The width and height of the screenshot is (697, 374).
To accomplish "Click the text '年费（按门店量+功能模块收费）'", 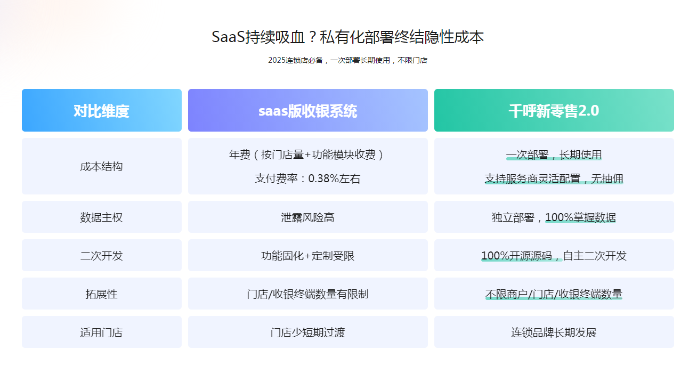I will click(x=308, y=155).
